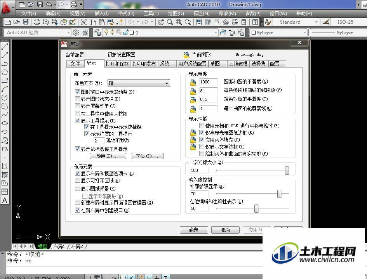Open the AutoCAD 经典 workspace dropdown

pos(37,33)
